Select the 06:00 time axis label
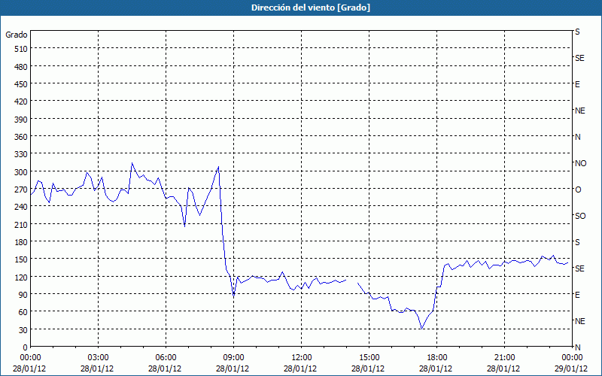602x376 pixels. 166,358
